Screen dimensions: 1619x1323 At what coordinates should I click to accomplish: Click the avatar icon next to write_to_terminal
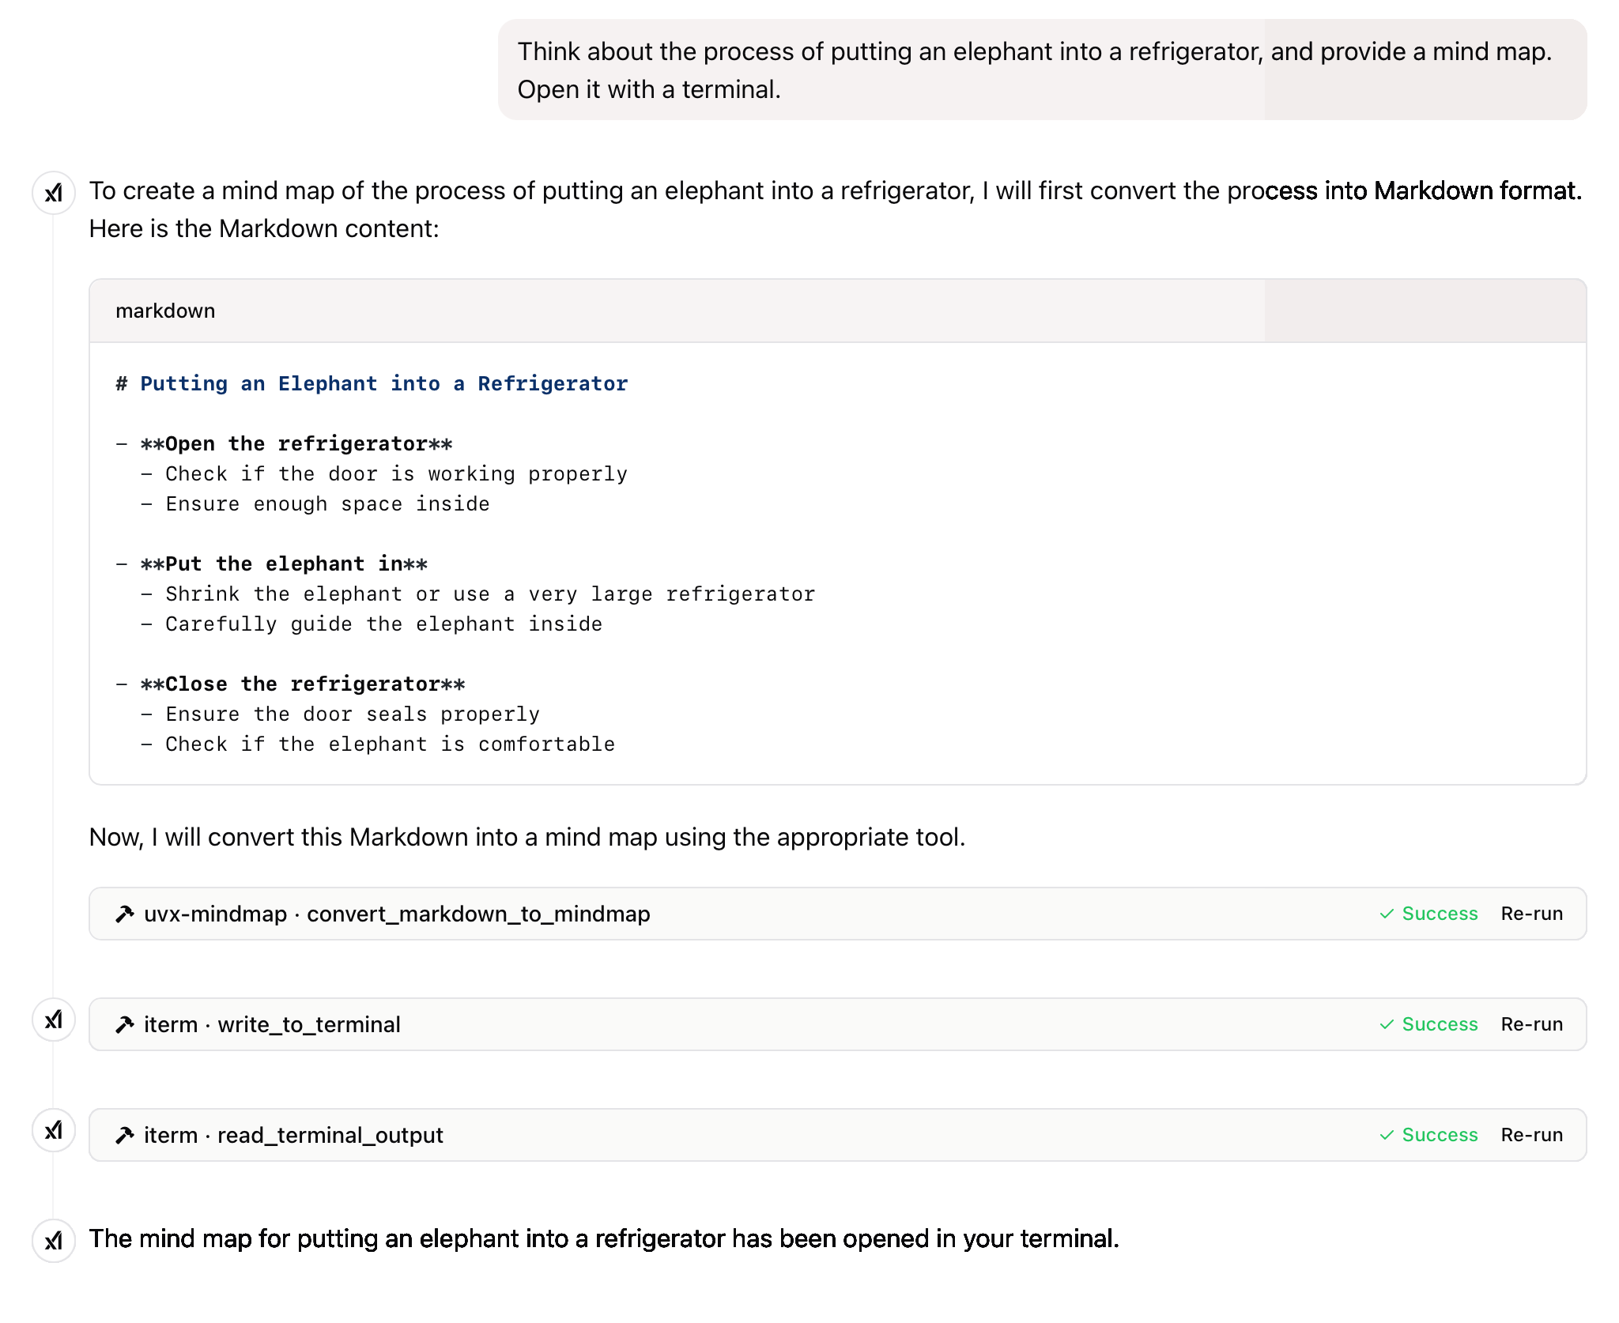54,1020
